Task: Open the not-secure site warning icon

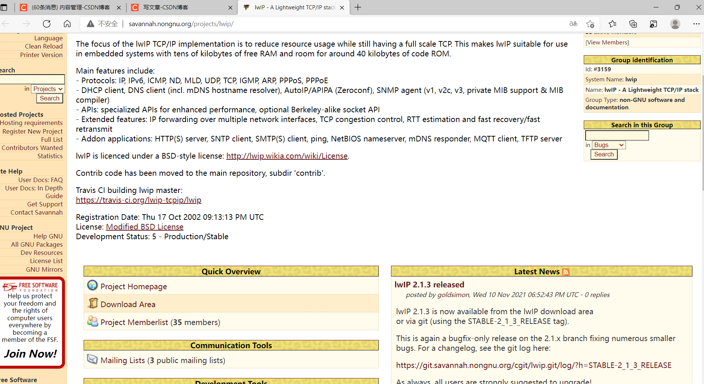Action: (x=90, y=24)
